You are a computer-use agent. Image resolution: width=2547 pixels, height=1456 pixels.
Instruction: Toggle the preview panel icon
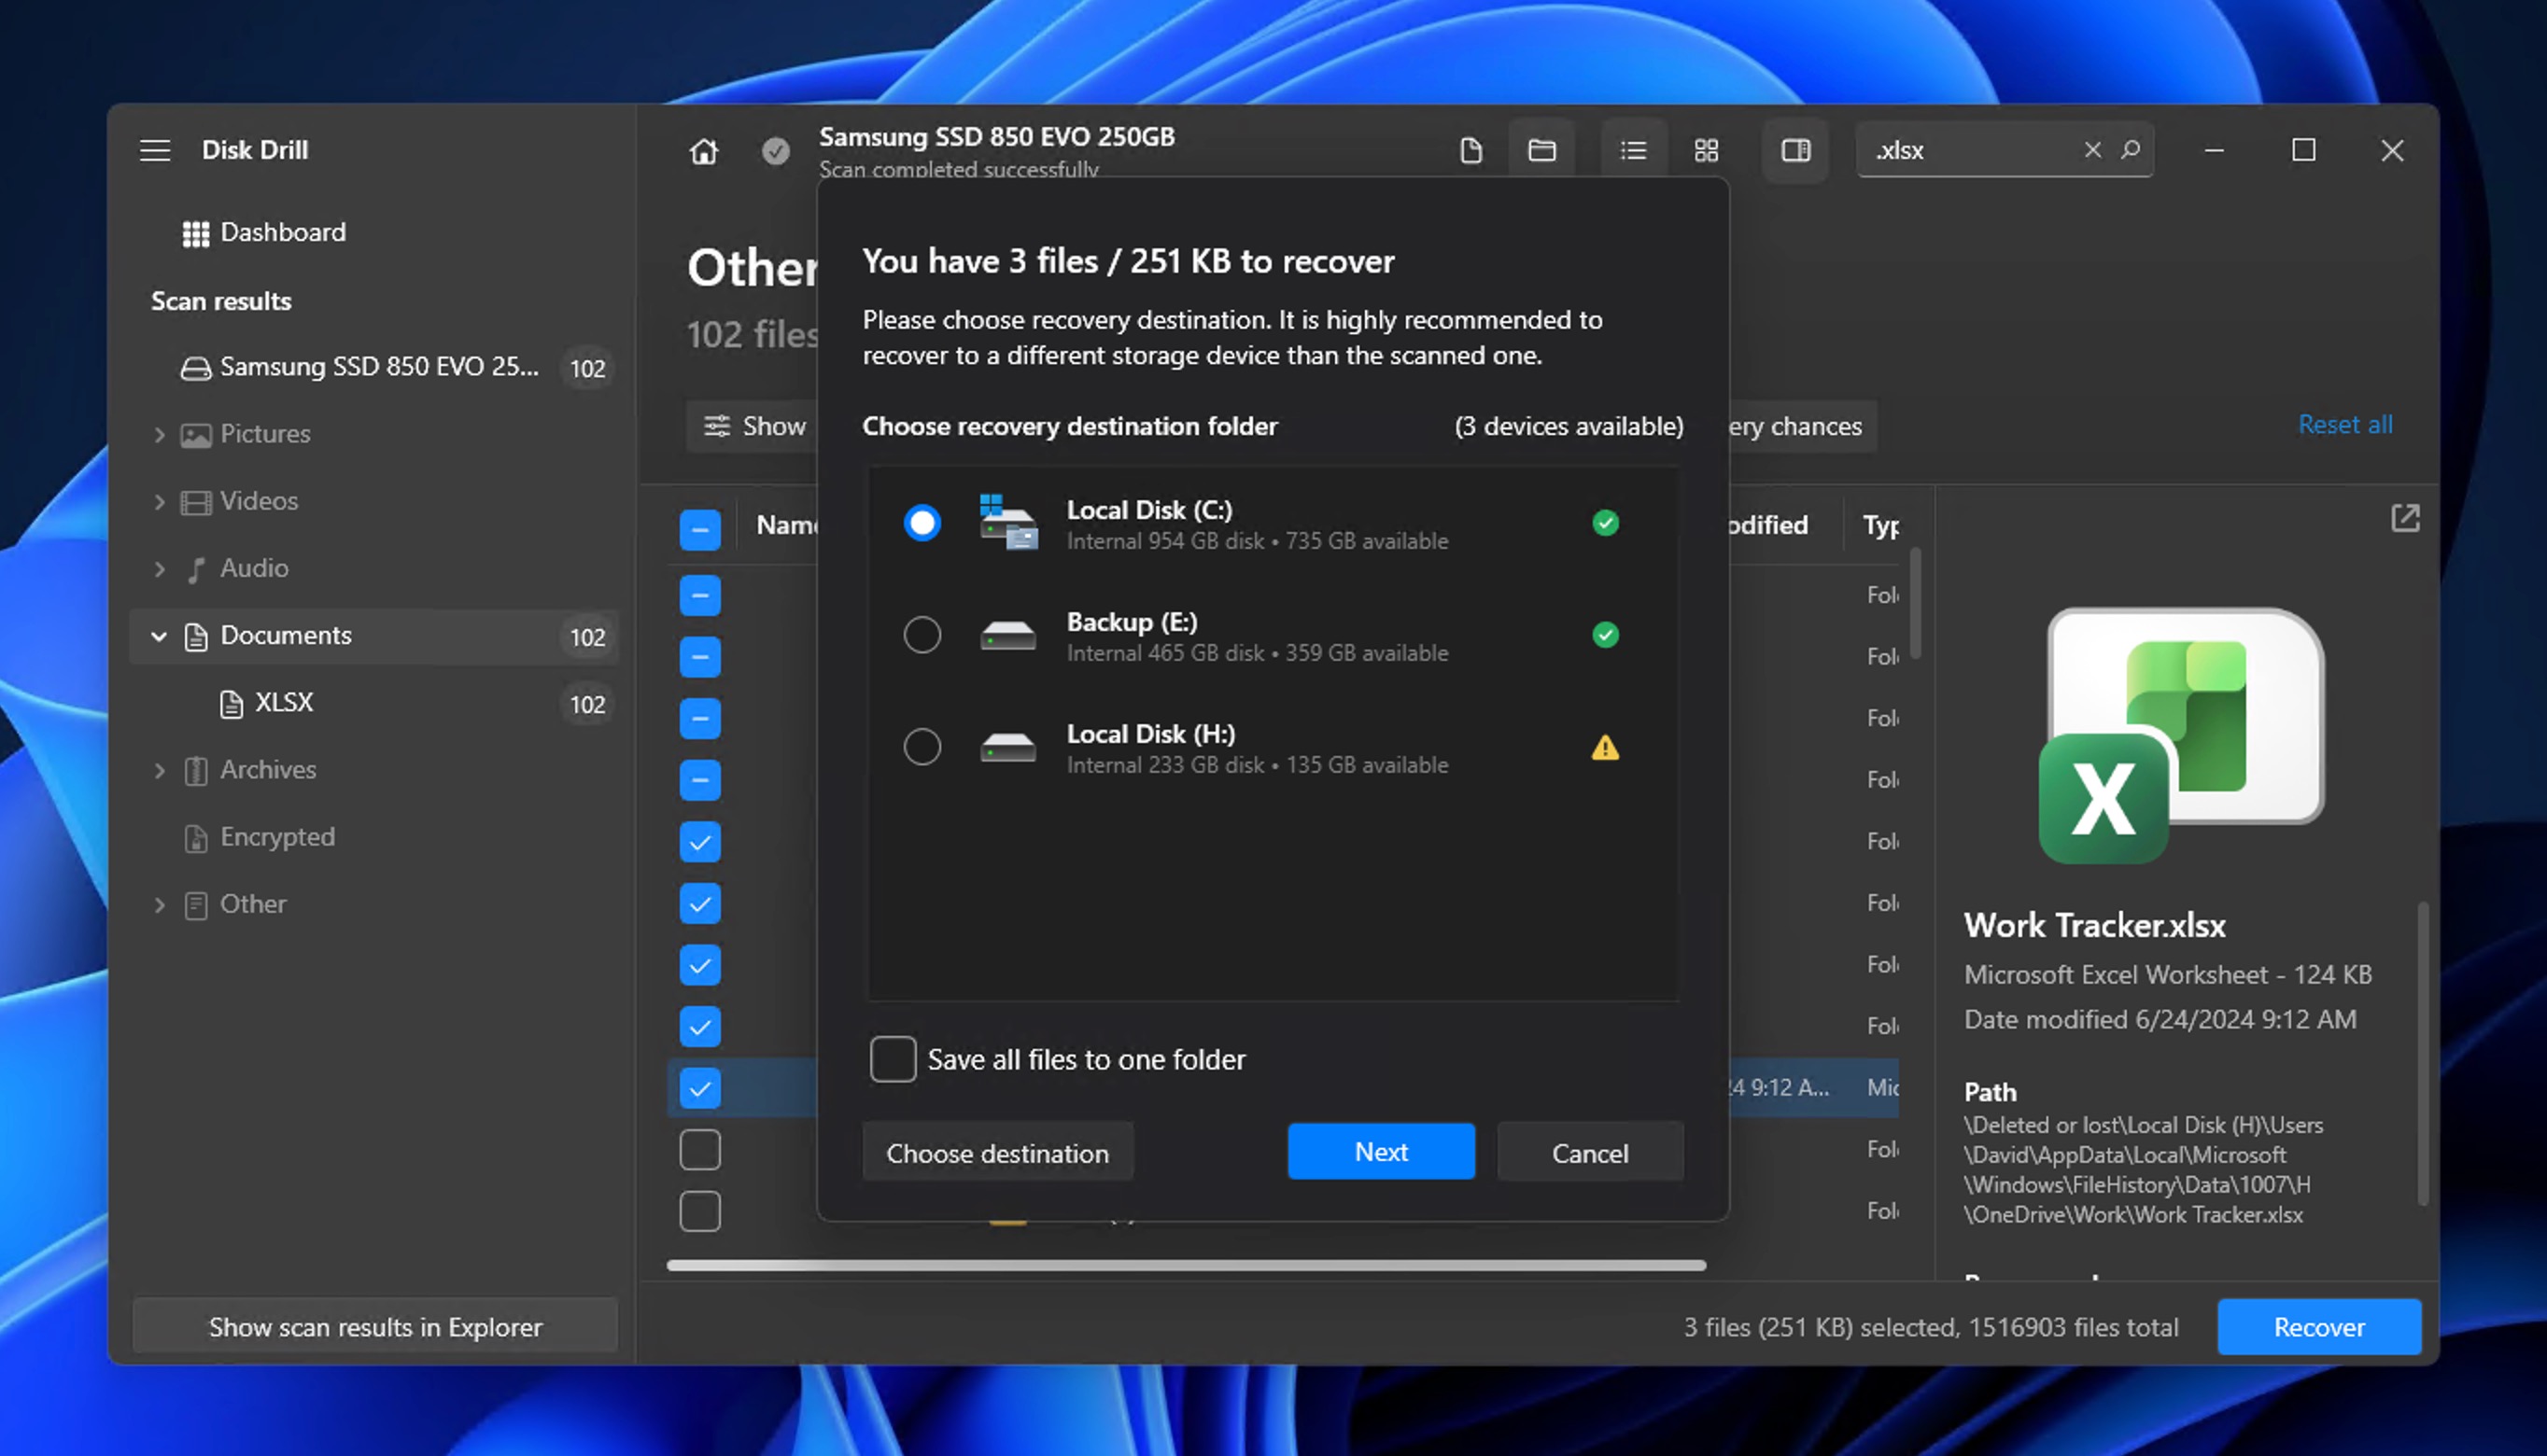pos(1796,151)
